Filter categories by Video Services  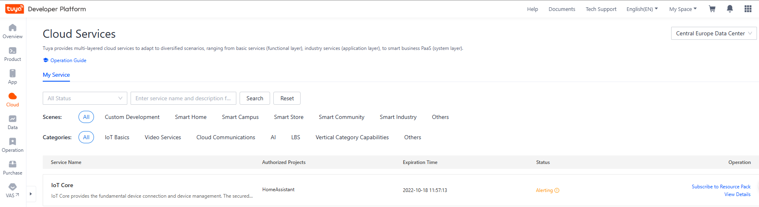tap(163, 137)
